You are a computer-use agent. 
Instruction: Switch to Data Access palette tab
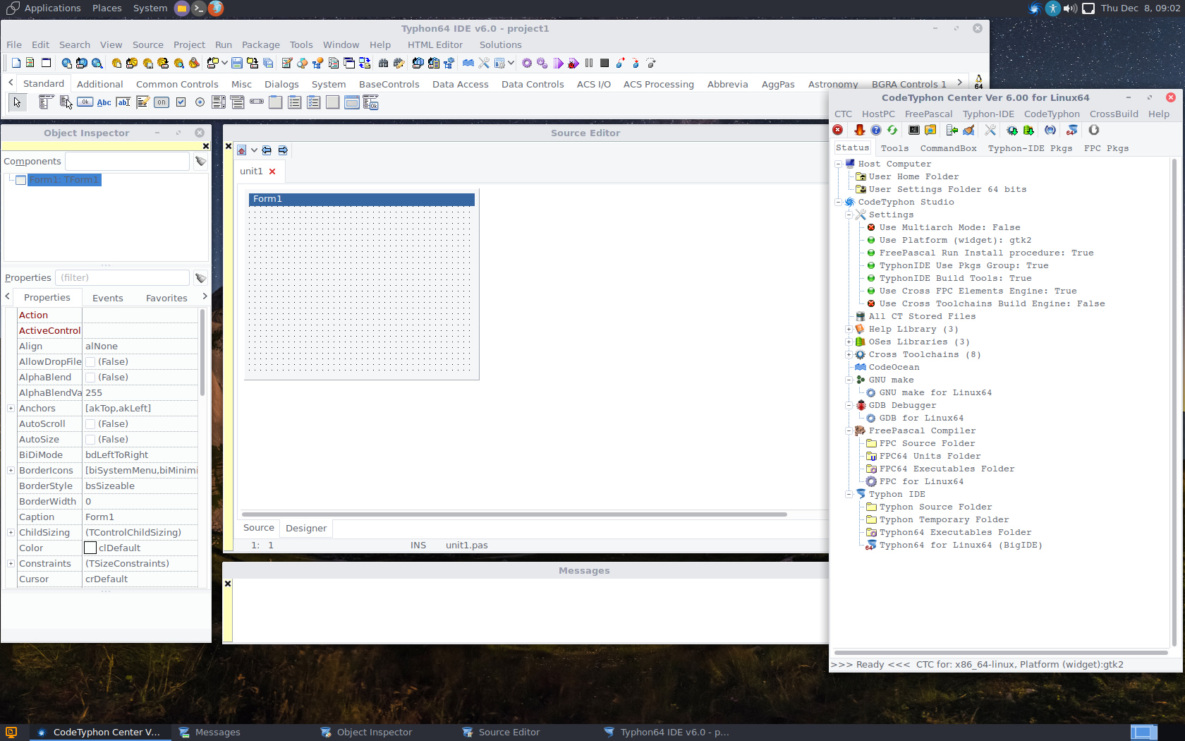coord(460,84)
